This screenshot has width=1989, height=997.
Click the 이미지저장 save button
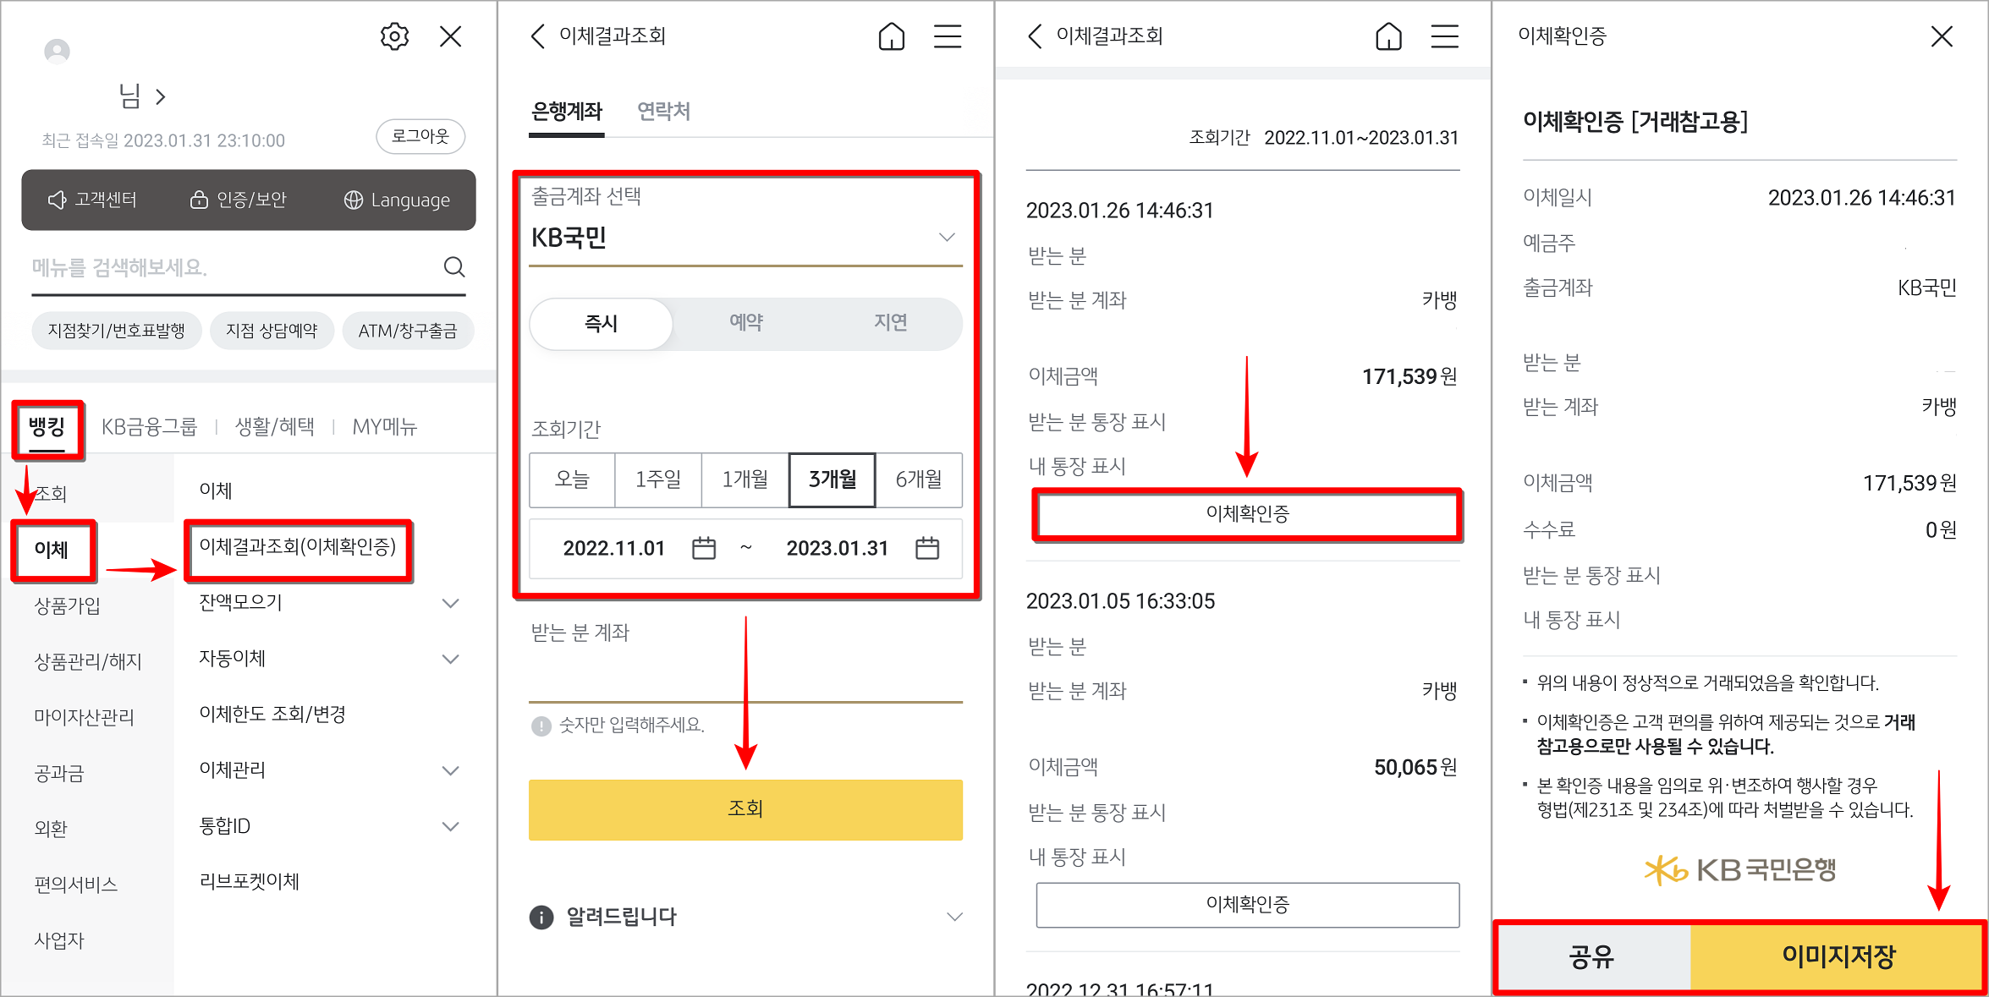[x=1838, y=957]
